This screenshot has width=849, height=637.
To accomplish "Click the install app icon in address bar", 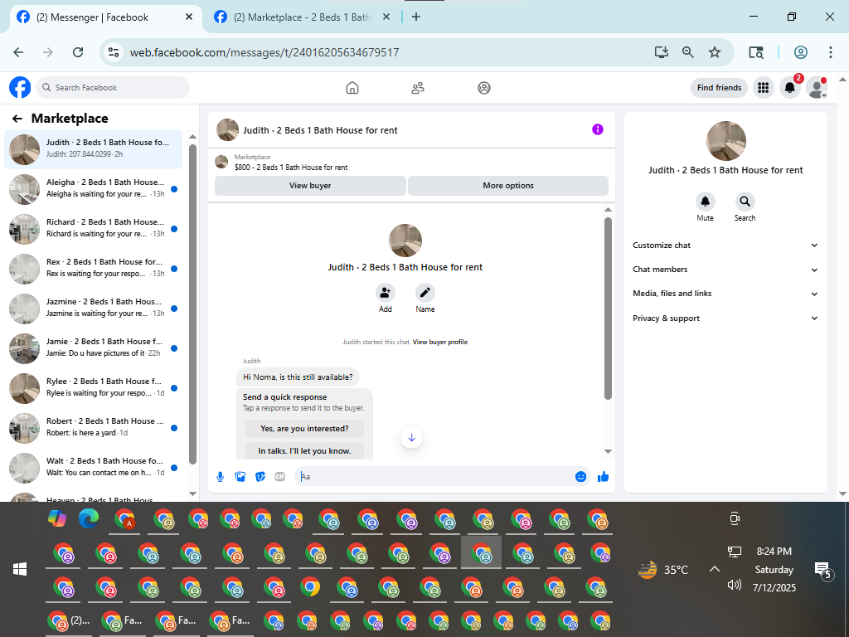I will point(661,52).
